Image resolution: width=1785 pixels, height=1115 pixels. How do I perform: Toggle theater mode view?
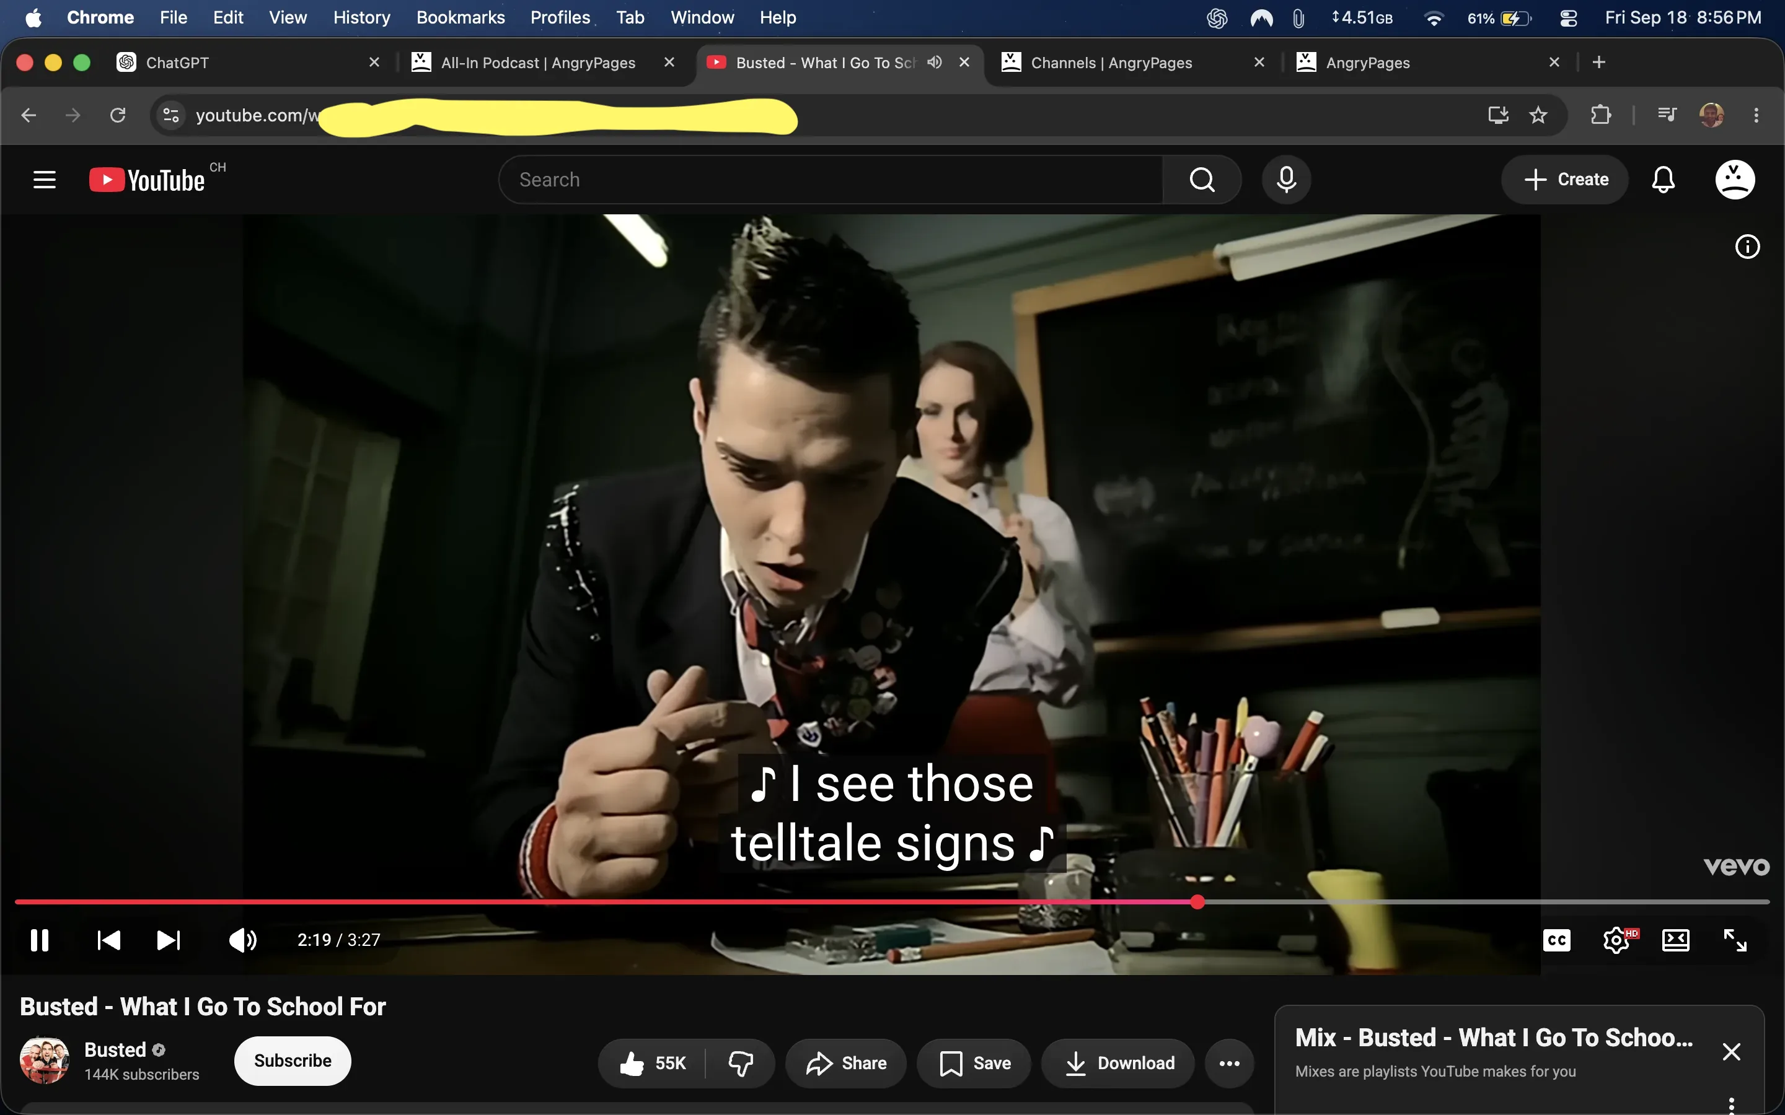(x=1675, y=940)
